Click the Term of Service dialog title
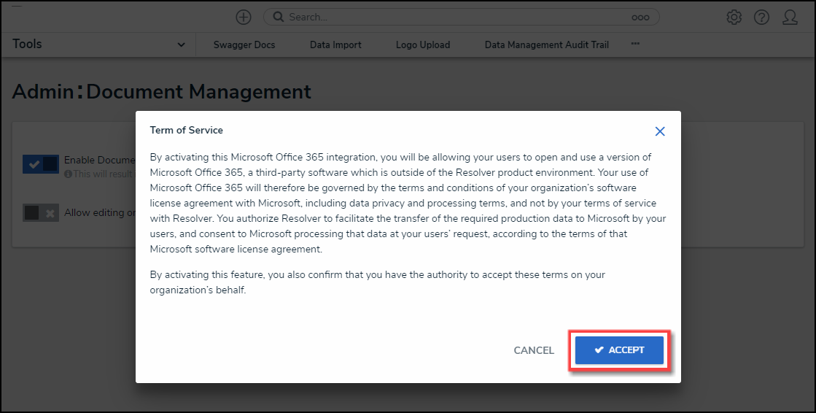 coord(186,130)
